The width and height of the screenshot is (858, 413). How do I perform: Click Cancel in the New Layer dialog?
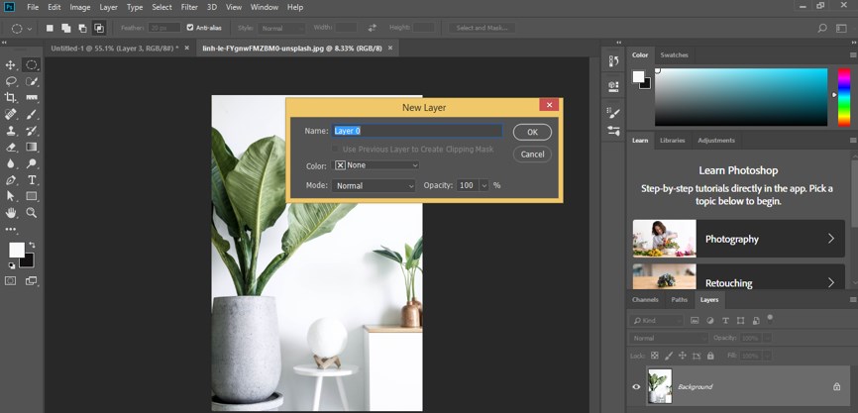pyautogui.click(x=532, y=154)
